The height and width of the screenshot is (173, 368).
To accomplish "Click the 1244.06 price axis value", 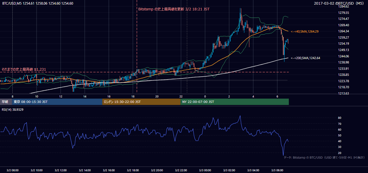I will (344, 56).
